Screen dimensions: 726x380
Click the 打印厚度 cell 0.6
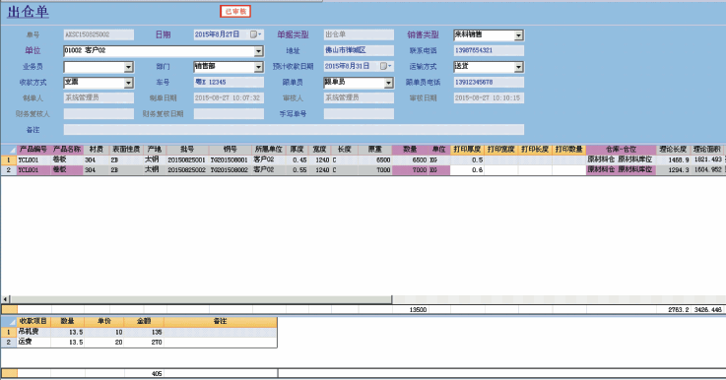467,170
